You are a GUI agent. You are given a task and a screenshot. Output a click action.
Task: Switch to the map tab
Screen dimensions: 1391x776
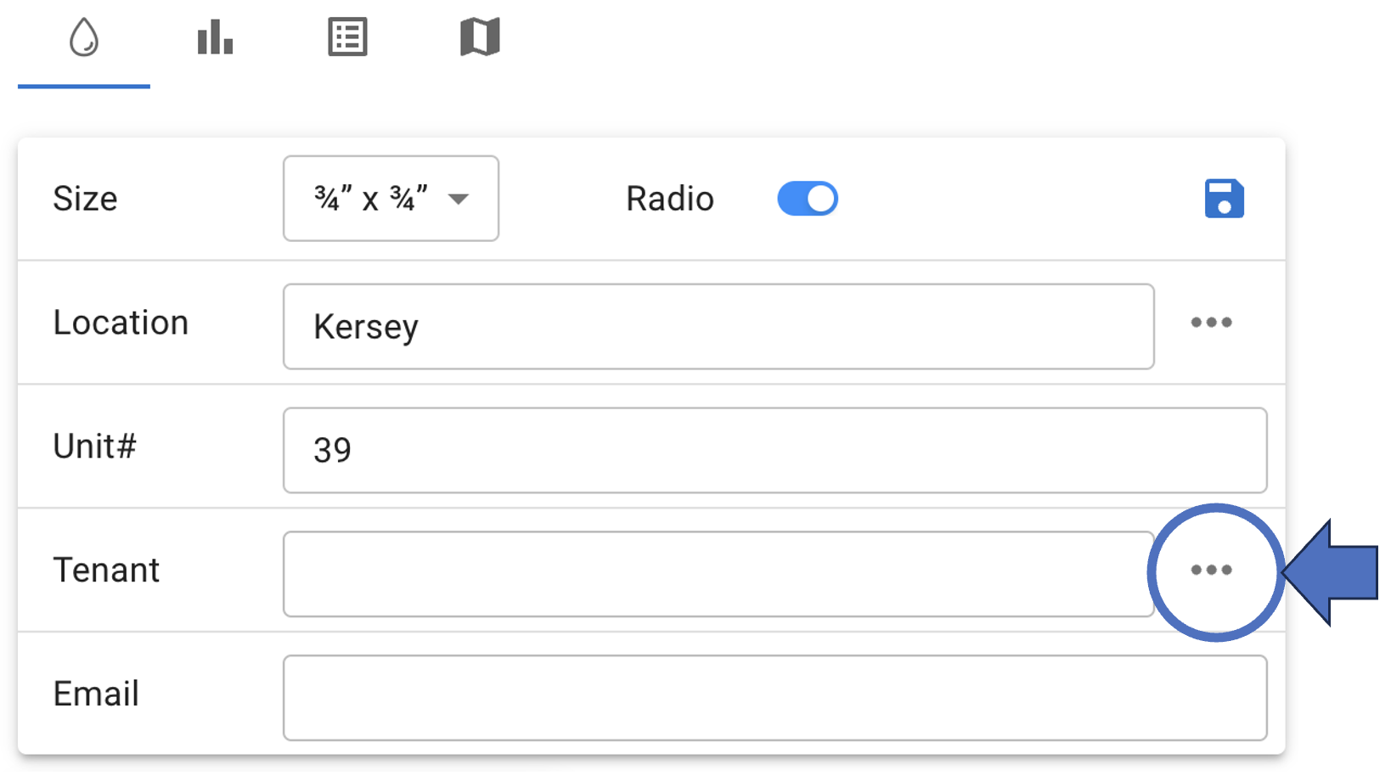[x=480, y=38]
